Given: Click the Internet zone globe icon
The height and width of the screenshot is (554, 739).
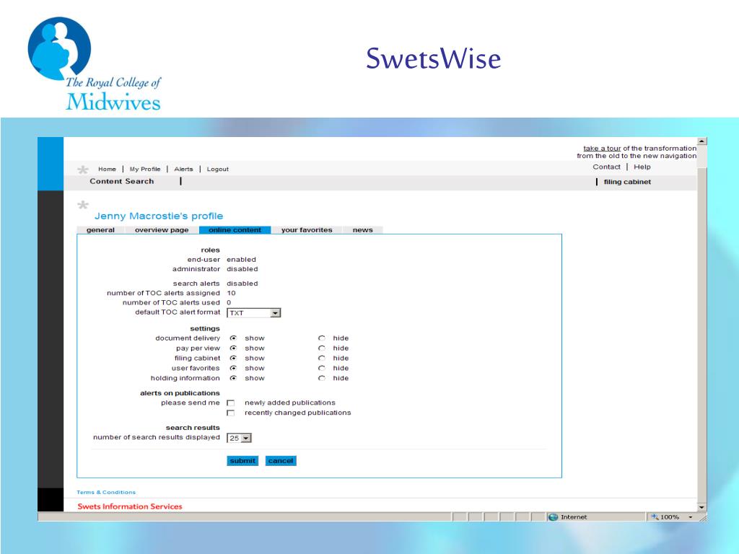Looking at the screenshot, I should 554,516.
